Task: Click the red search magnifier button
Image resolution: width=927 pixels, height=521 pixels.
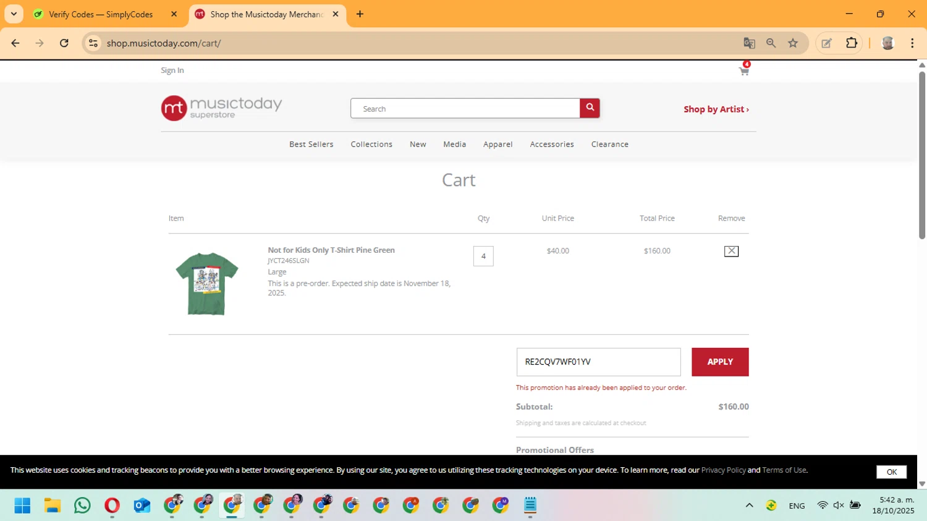Action: coord(590,108)
